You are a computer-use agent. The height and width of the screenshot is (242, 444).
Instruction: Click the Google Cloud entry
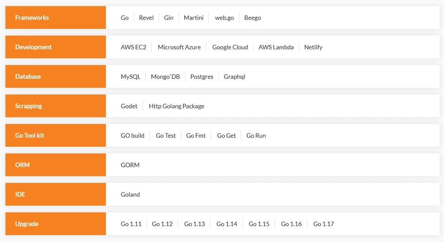pos(230,47)
